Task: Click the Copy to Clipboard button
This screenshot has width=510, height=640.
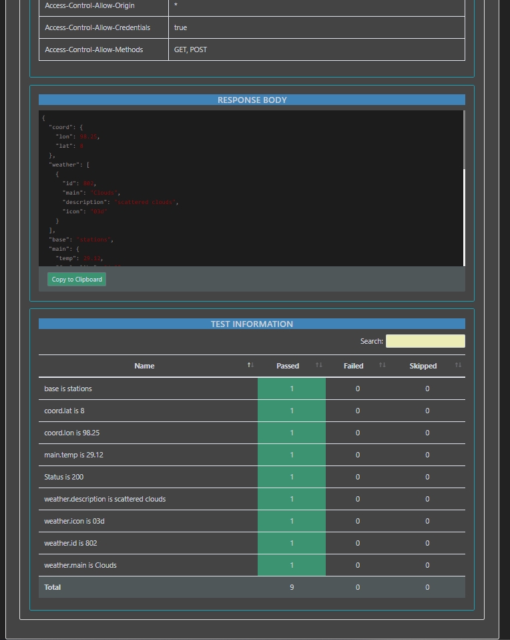Action: (x=77, y=279)
